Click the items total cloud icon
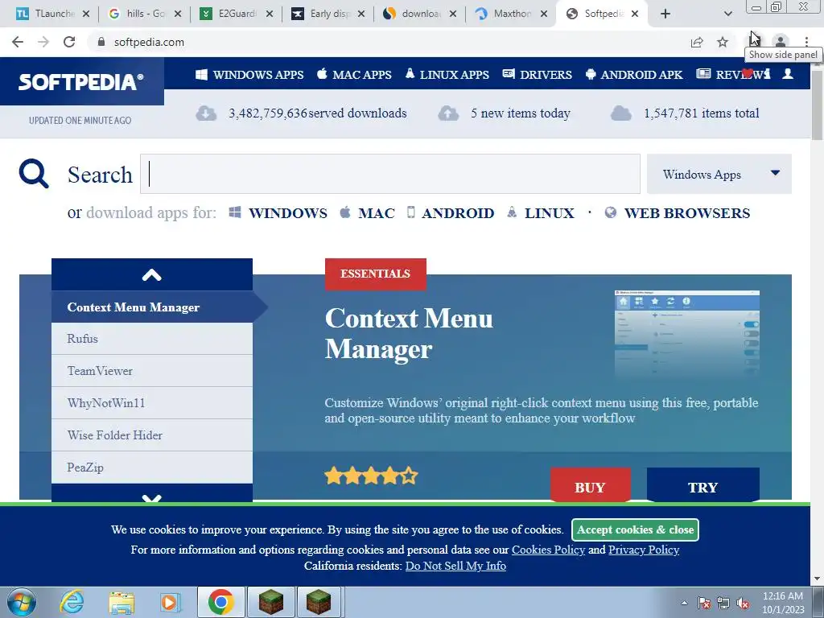824x618 pixels. click(620, 113)
